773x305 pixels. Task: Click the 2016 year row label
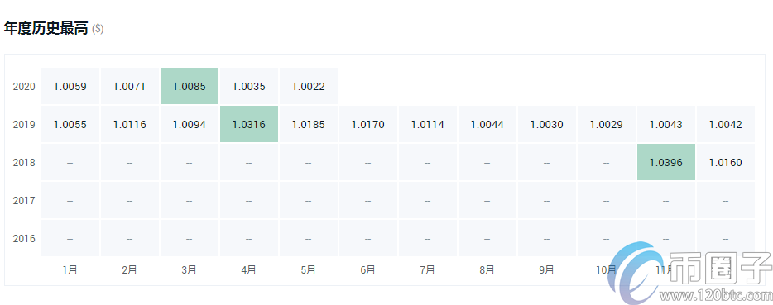tap(24, 239)
